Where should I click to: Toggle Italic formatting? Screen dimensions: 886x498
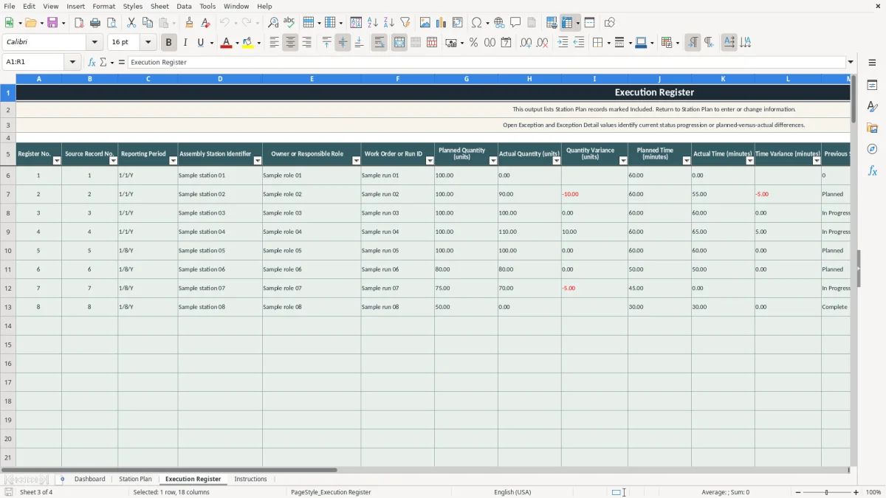[185, 43]
